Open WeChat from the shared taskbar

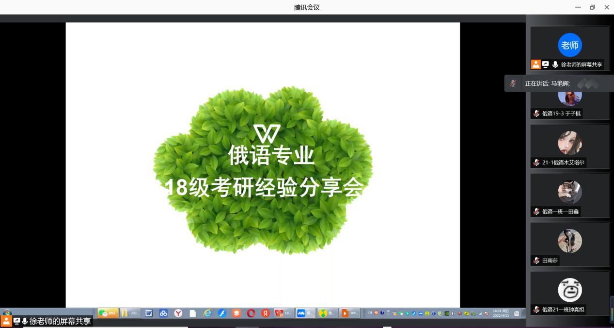(x=108, y=313)
